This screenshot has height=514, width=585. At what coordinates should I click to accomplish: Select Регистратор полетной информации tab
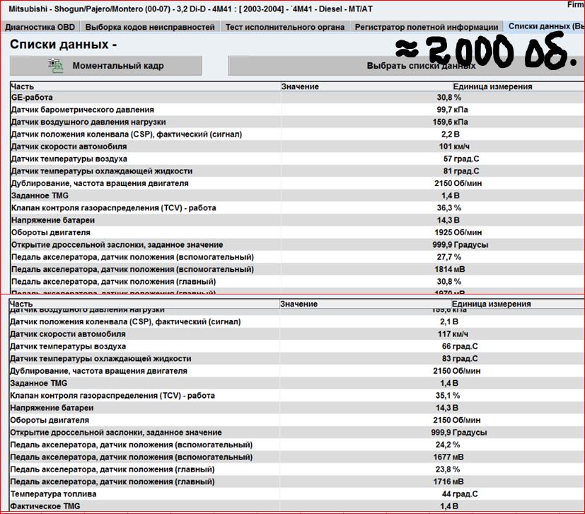tap(427, 27)
